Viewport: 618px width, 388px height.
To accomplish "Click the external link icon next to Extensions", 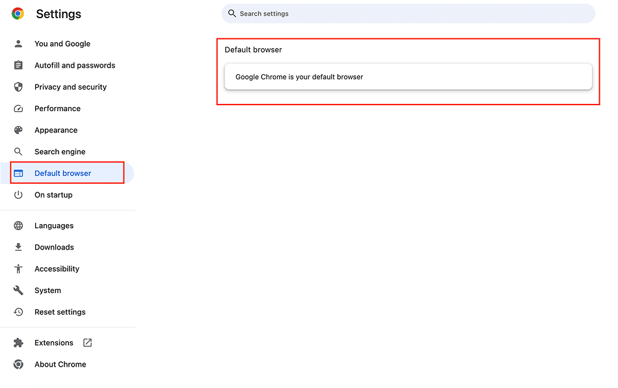I will (x=88, y=343).
